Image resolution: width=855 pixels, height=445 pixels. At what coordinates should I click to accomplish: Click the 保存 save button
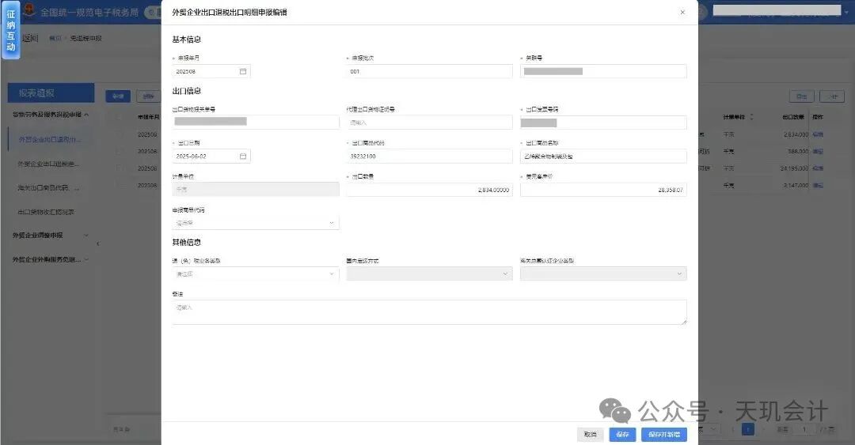622,434
